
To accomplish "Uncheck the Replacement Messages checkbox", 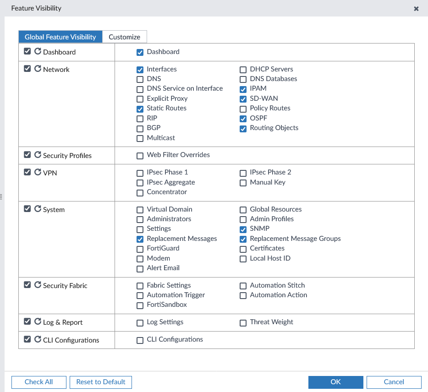I will [x=140, y=239].
